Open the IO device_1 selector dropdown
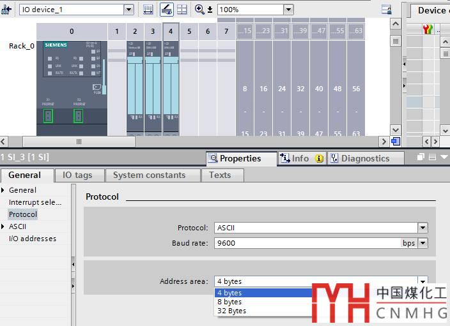The image size is (450, 326). [x=129, y=10]
